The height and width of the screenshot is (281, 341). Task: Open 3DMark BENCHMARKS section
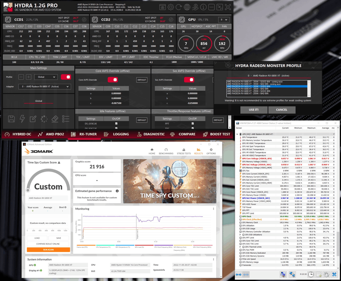point(166,152)
